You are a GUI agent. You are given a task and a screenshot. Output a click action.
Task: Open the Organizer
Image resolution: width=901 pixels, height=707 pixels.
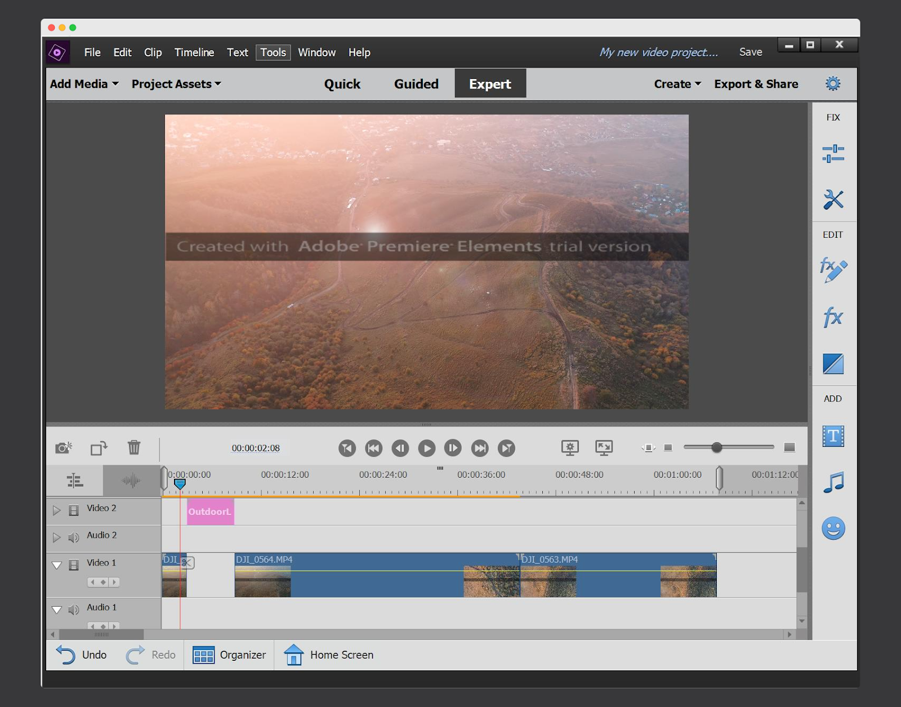229,655
